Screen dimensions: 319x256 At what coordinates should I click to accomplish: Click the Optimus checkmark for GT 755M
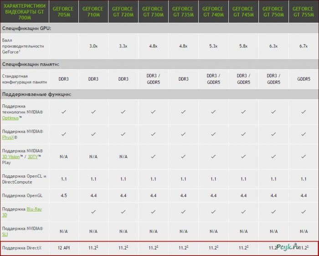point(304,112)
